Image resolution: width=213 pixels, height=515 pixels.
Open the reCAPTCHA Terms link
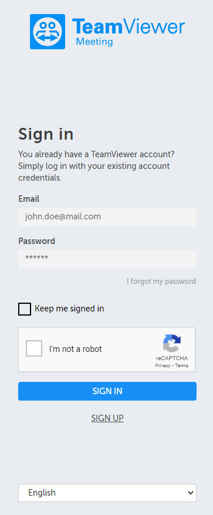click(182, 365)
